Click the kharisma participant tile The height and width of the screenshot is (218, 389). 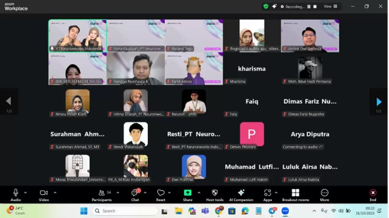252,69
